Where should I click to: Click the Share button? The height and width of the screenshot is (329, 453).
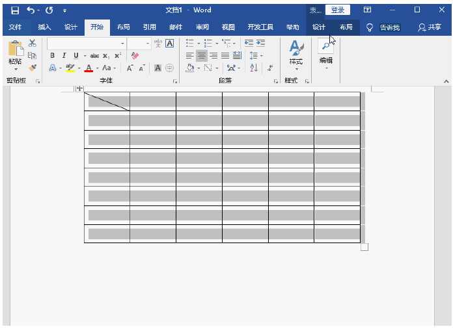(430, 27)
